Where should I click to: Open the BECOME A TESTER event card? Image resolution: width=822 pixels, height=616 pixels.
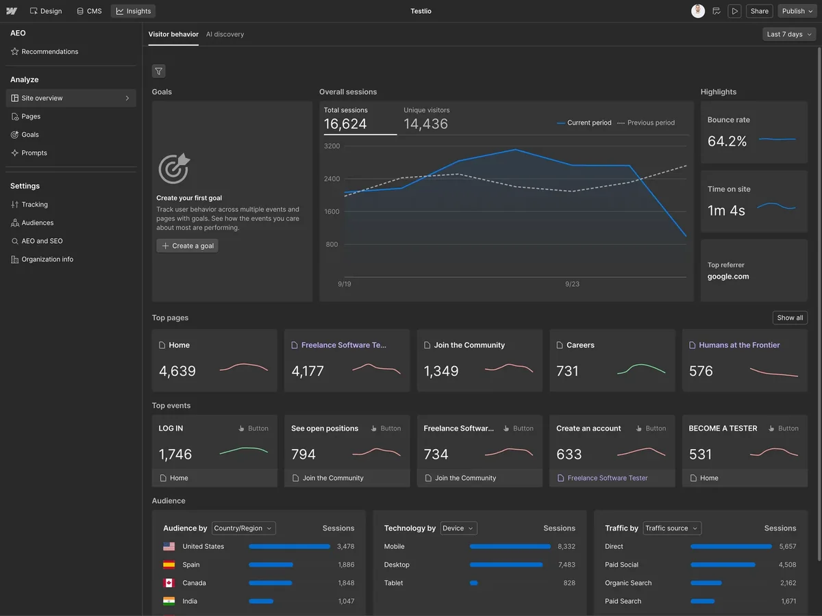pos(745,451)
